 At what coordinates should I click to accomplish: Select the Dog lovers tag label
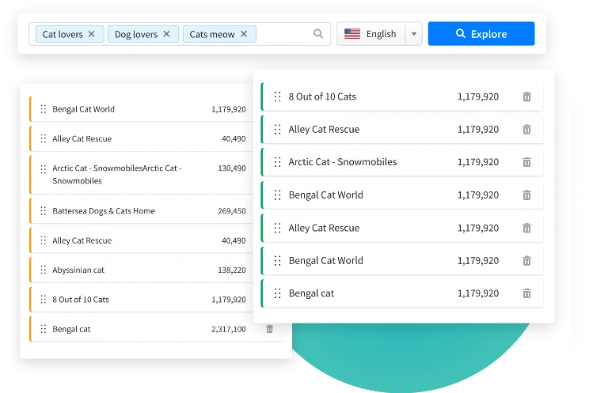tap(136, 34)
